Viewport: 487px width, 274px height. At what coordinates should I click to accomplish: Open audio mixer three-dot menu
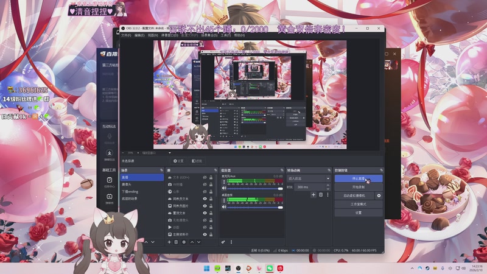click(x=231, y=242)
